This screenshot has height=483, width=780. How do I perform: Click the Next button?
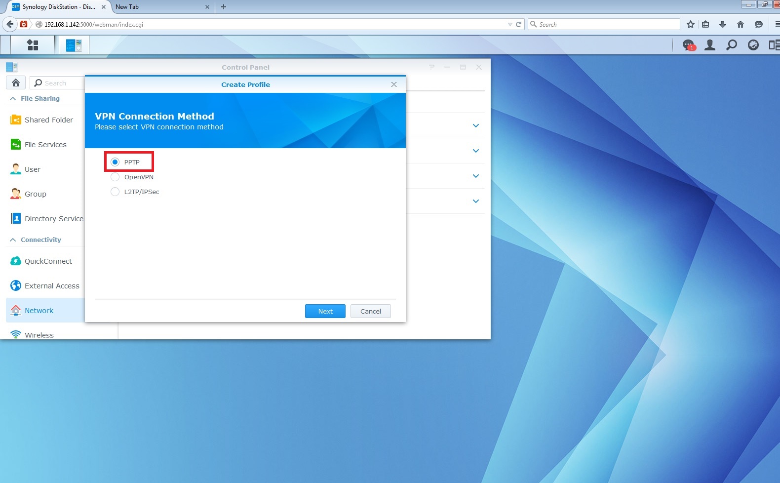325,311
